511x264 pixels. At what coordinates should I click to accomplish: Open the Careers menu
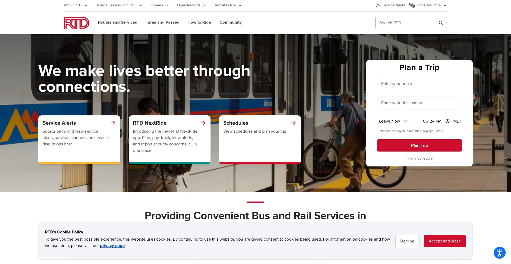point(156,5)
